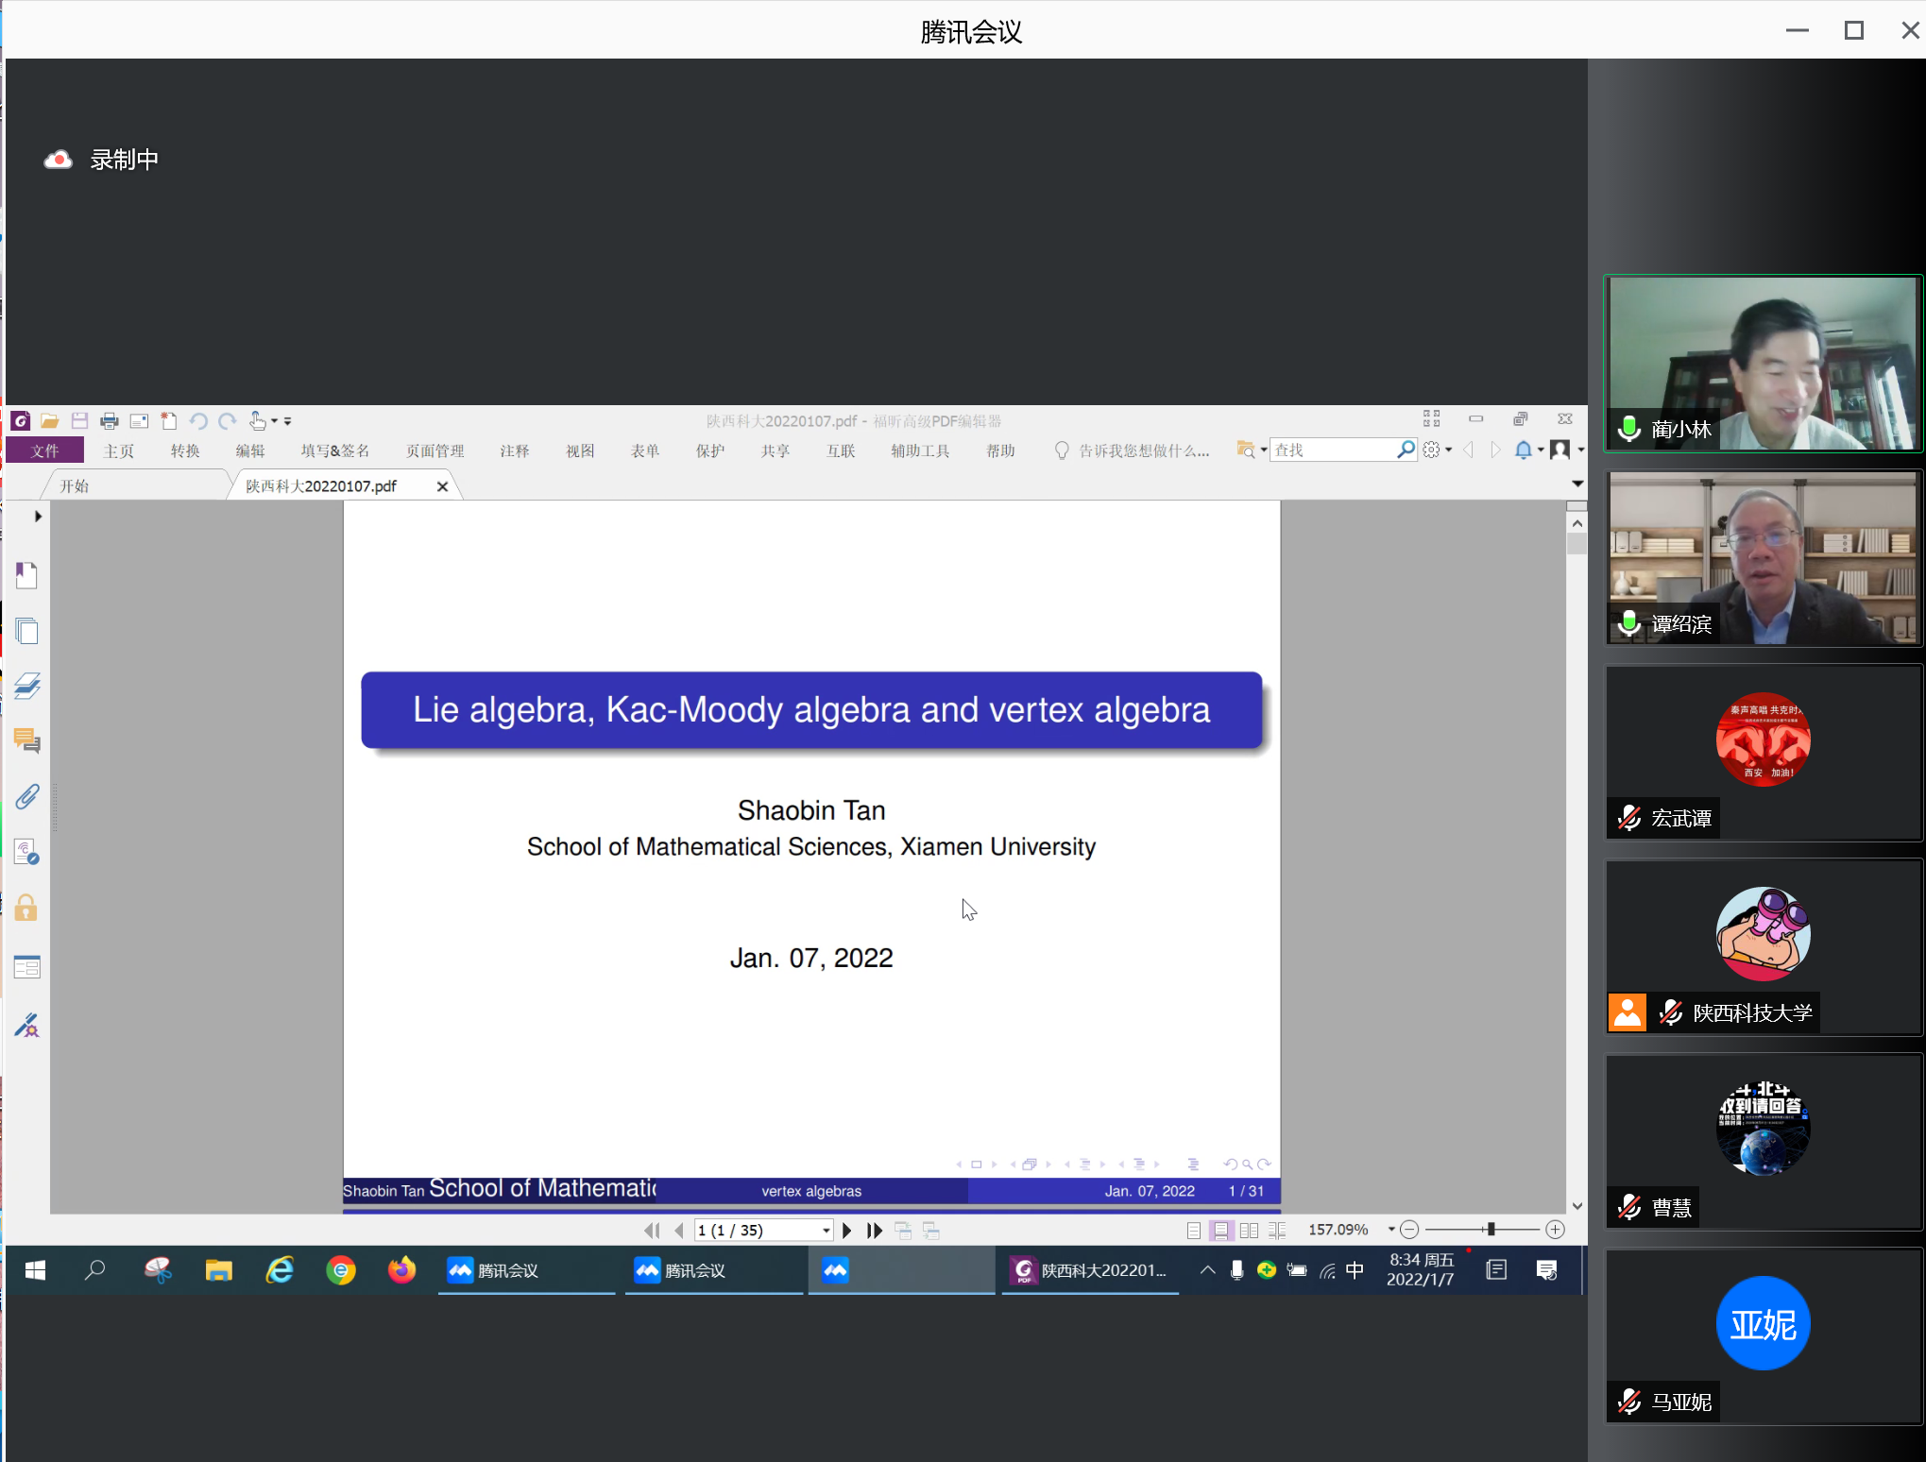
Task: Toggle two-page facing view mode
Action: pyautogui.click(x=1249, y=1230)
